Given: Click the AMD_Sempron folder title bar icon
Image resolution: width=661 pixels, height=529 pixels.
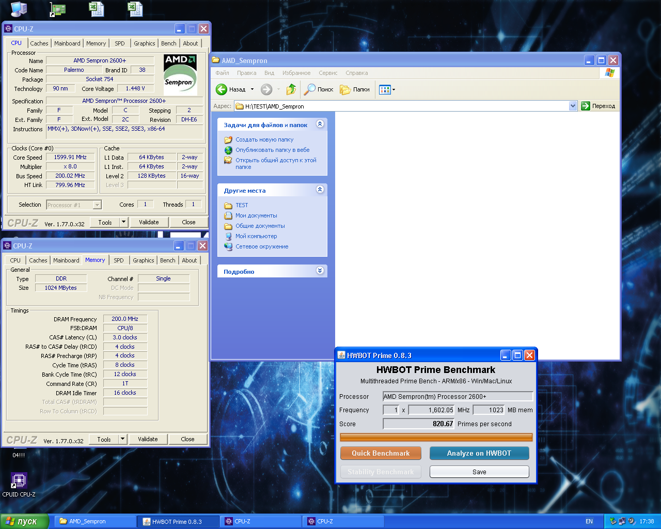Looking at the screenshot, I should coord(216,60).
